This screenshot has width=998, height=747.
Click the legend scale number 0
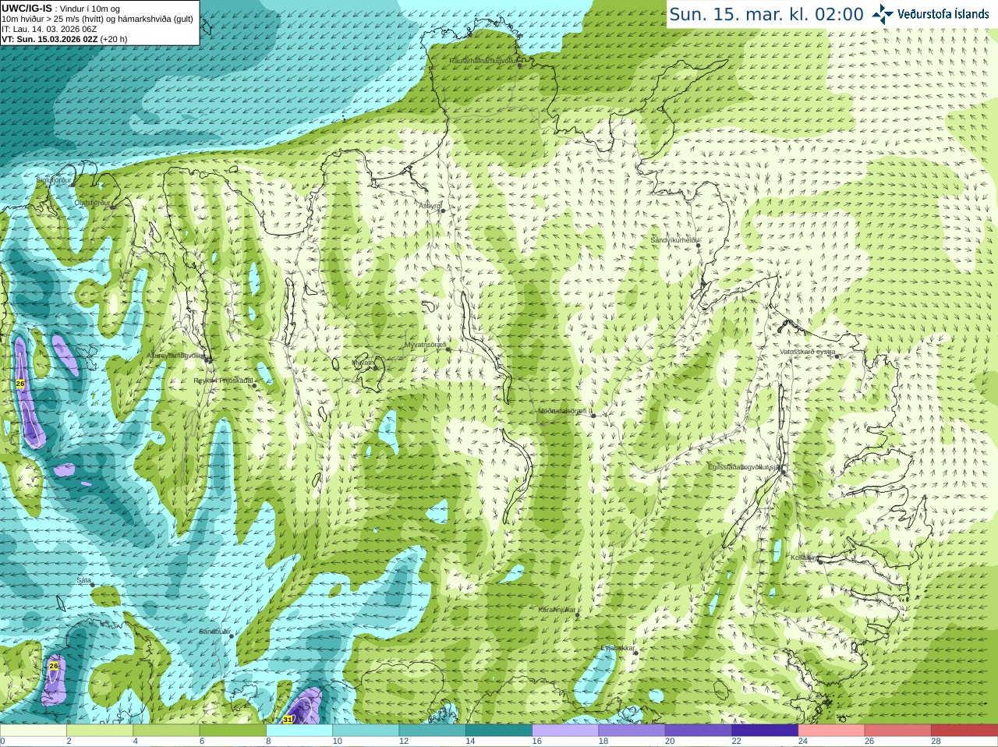point(2,742)
